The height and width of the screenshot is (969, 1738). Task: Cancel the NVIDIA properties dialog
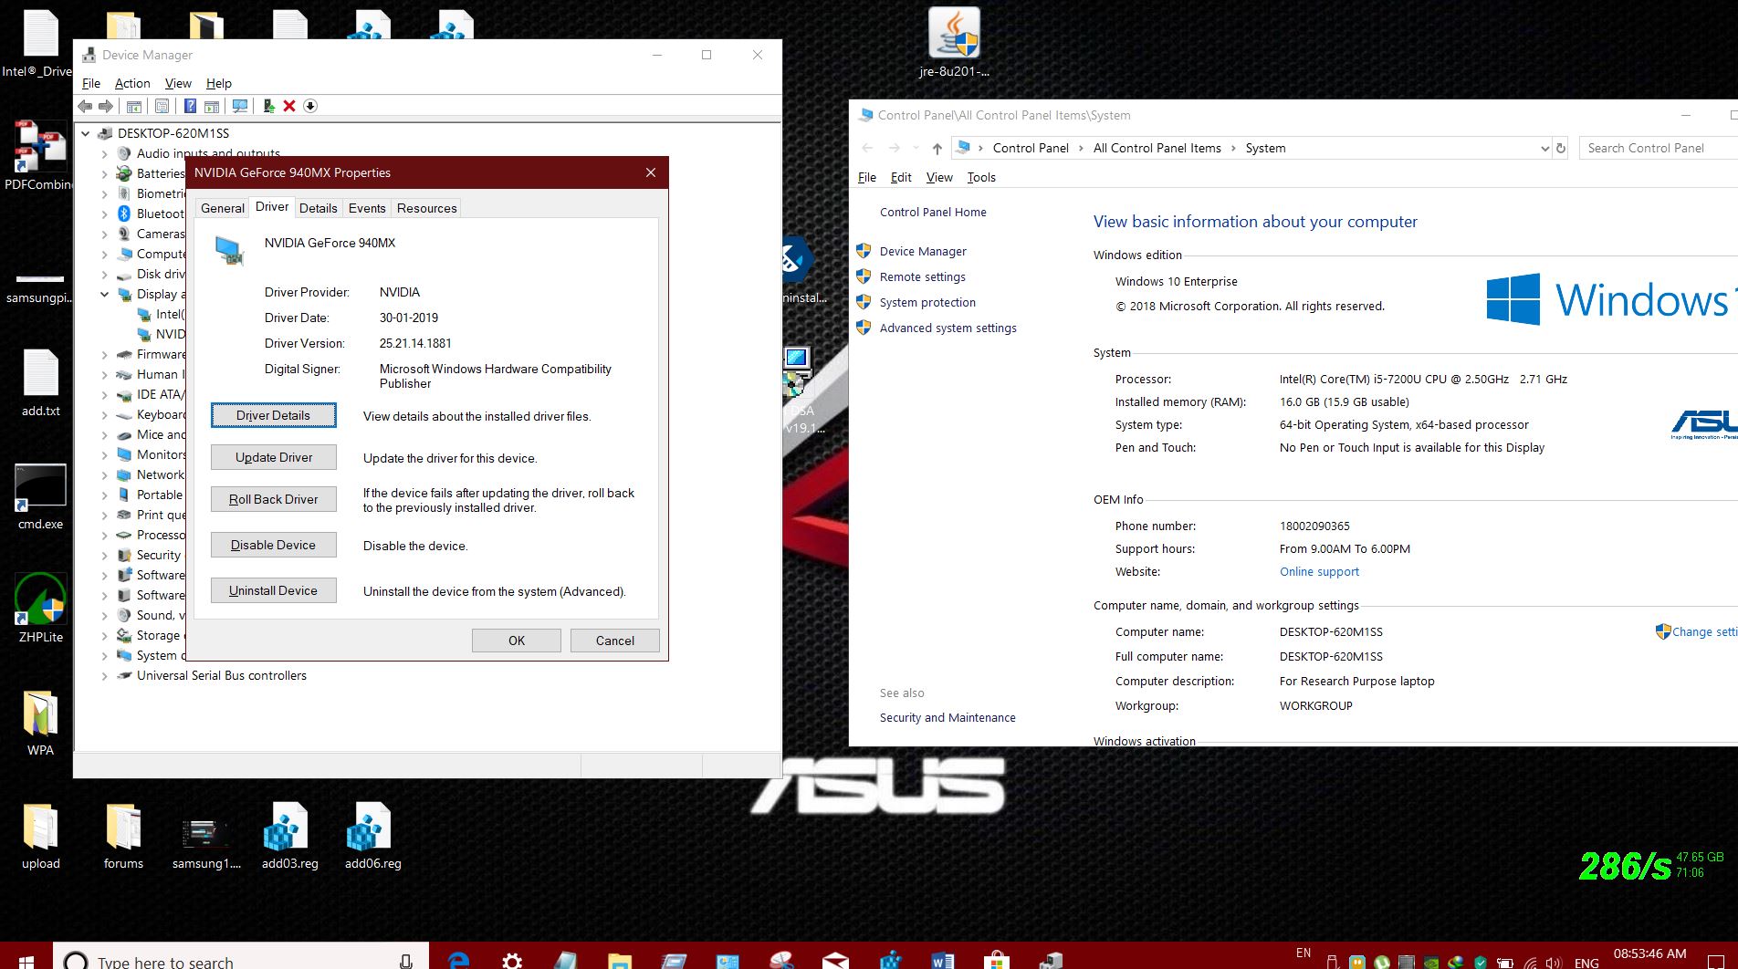pyautogui.click(x=615, y=641)
